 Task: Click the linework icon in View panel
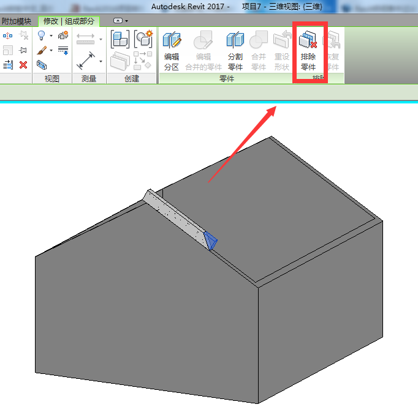click(x=63, y=50)
